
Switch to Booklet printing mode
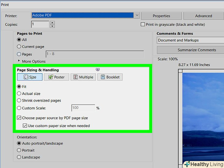(x=110, y=77)
